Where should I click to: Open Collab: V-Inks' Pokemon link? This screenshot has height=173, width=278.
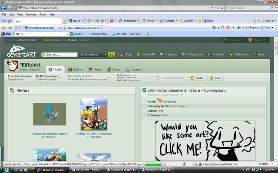point(94,134)
